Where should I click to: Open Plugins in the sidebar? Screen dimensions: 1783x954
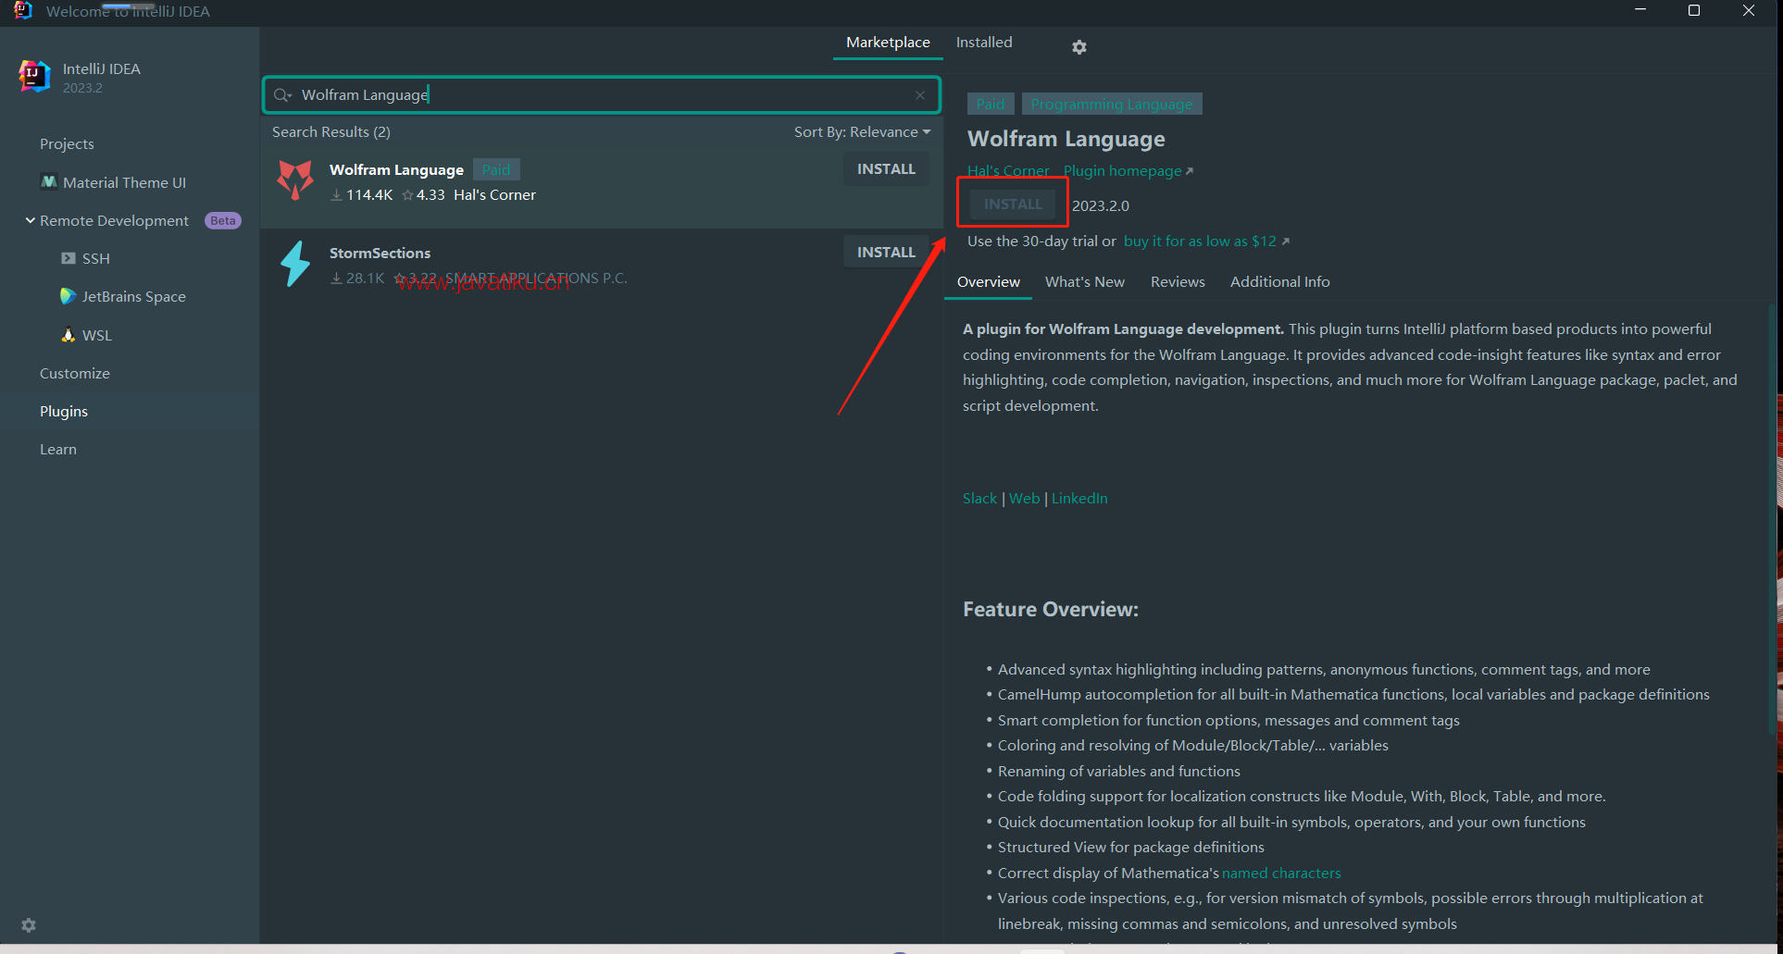pos(63,412)
